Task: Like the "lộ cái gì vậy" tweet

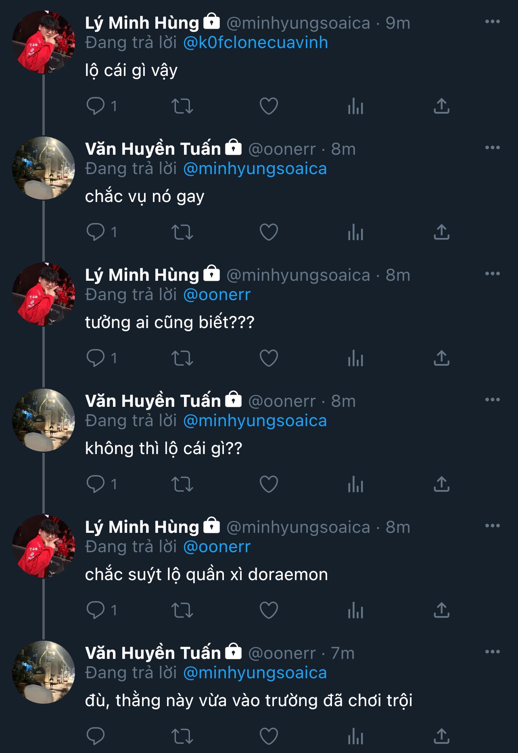Action: click(269, 106)
